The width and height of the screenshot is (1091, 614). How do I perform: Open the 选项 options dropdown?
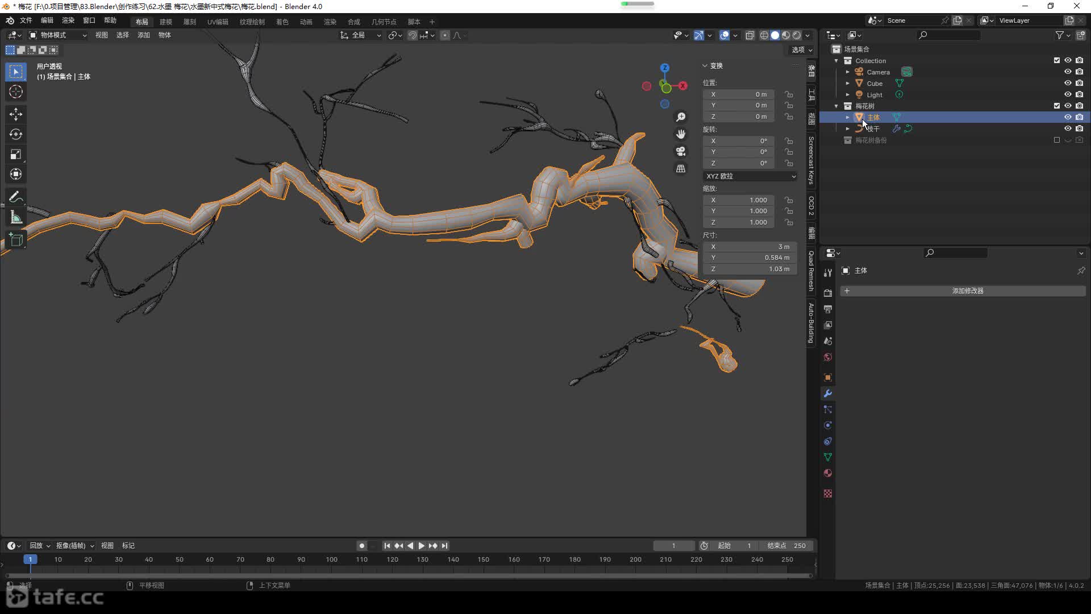(x=802, y=50)
